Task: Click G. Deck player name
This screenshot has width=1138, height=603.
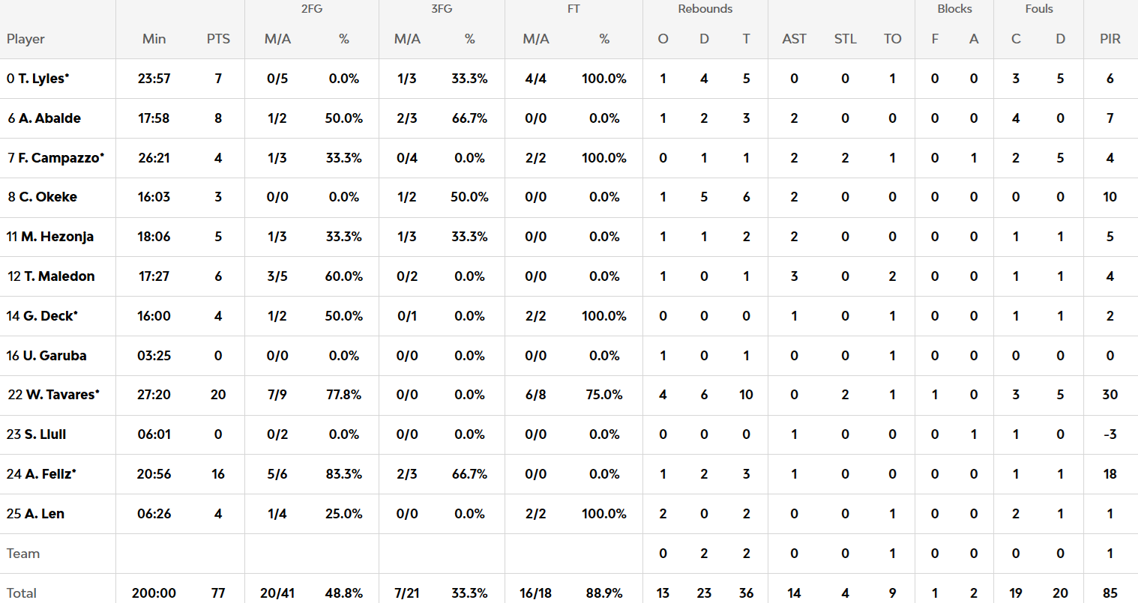Action: [x=49, y=316]
